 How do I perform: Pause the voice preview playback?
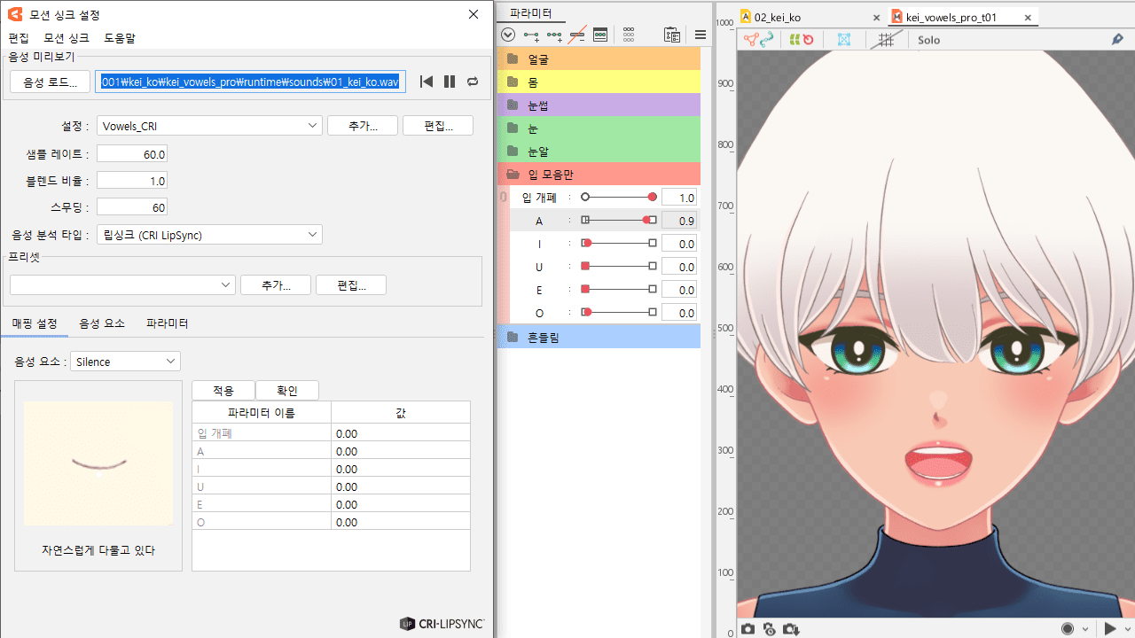[x=450, y=82]
